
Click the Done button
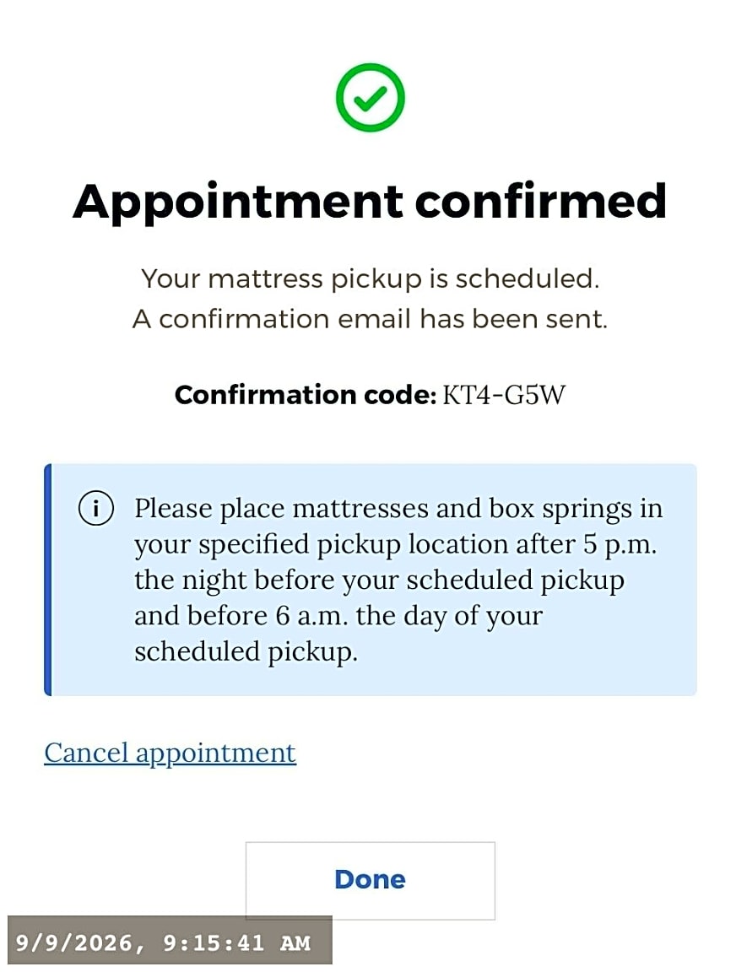coord(370,880)
